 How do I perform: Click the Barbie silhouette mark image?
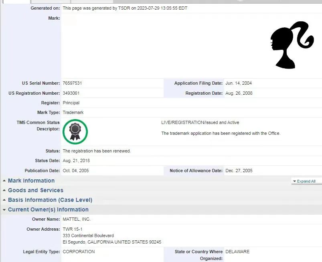[292, 45]
